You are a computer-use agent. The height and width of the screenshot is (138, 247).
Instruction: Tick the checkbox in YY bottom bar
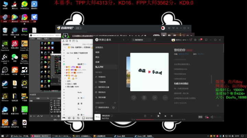[x=83, y=118]
